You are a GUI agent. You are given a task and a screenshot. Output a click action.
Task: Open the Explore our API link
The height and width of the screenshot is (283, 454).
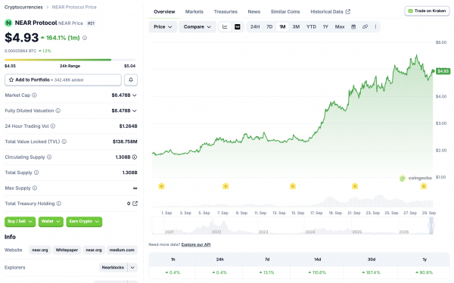coord(196,244)
